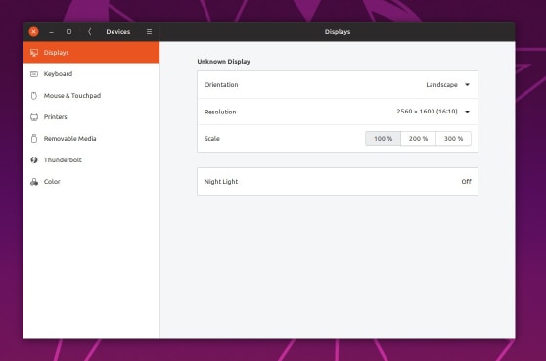Open the Orientation Landscape dropdown
The height and width of the screenshot is (361, 546).
point(448,85)
